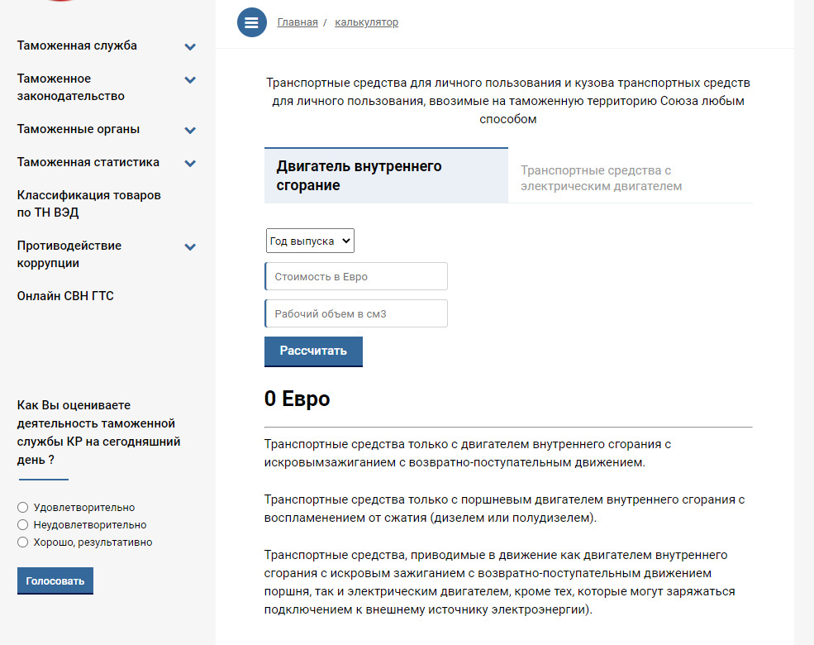Image resolution: width=814 pixels, height=645 pixels.
Task: Choose the Хорошо, результативно radio option
Action: (x=23, y=542)
